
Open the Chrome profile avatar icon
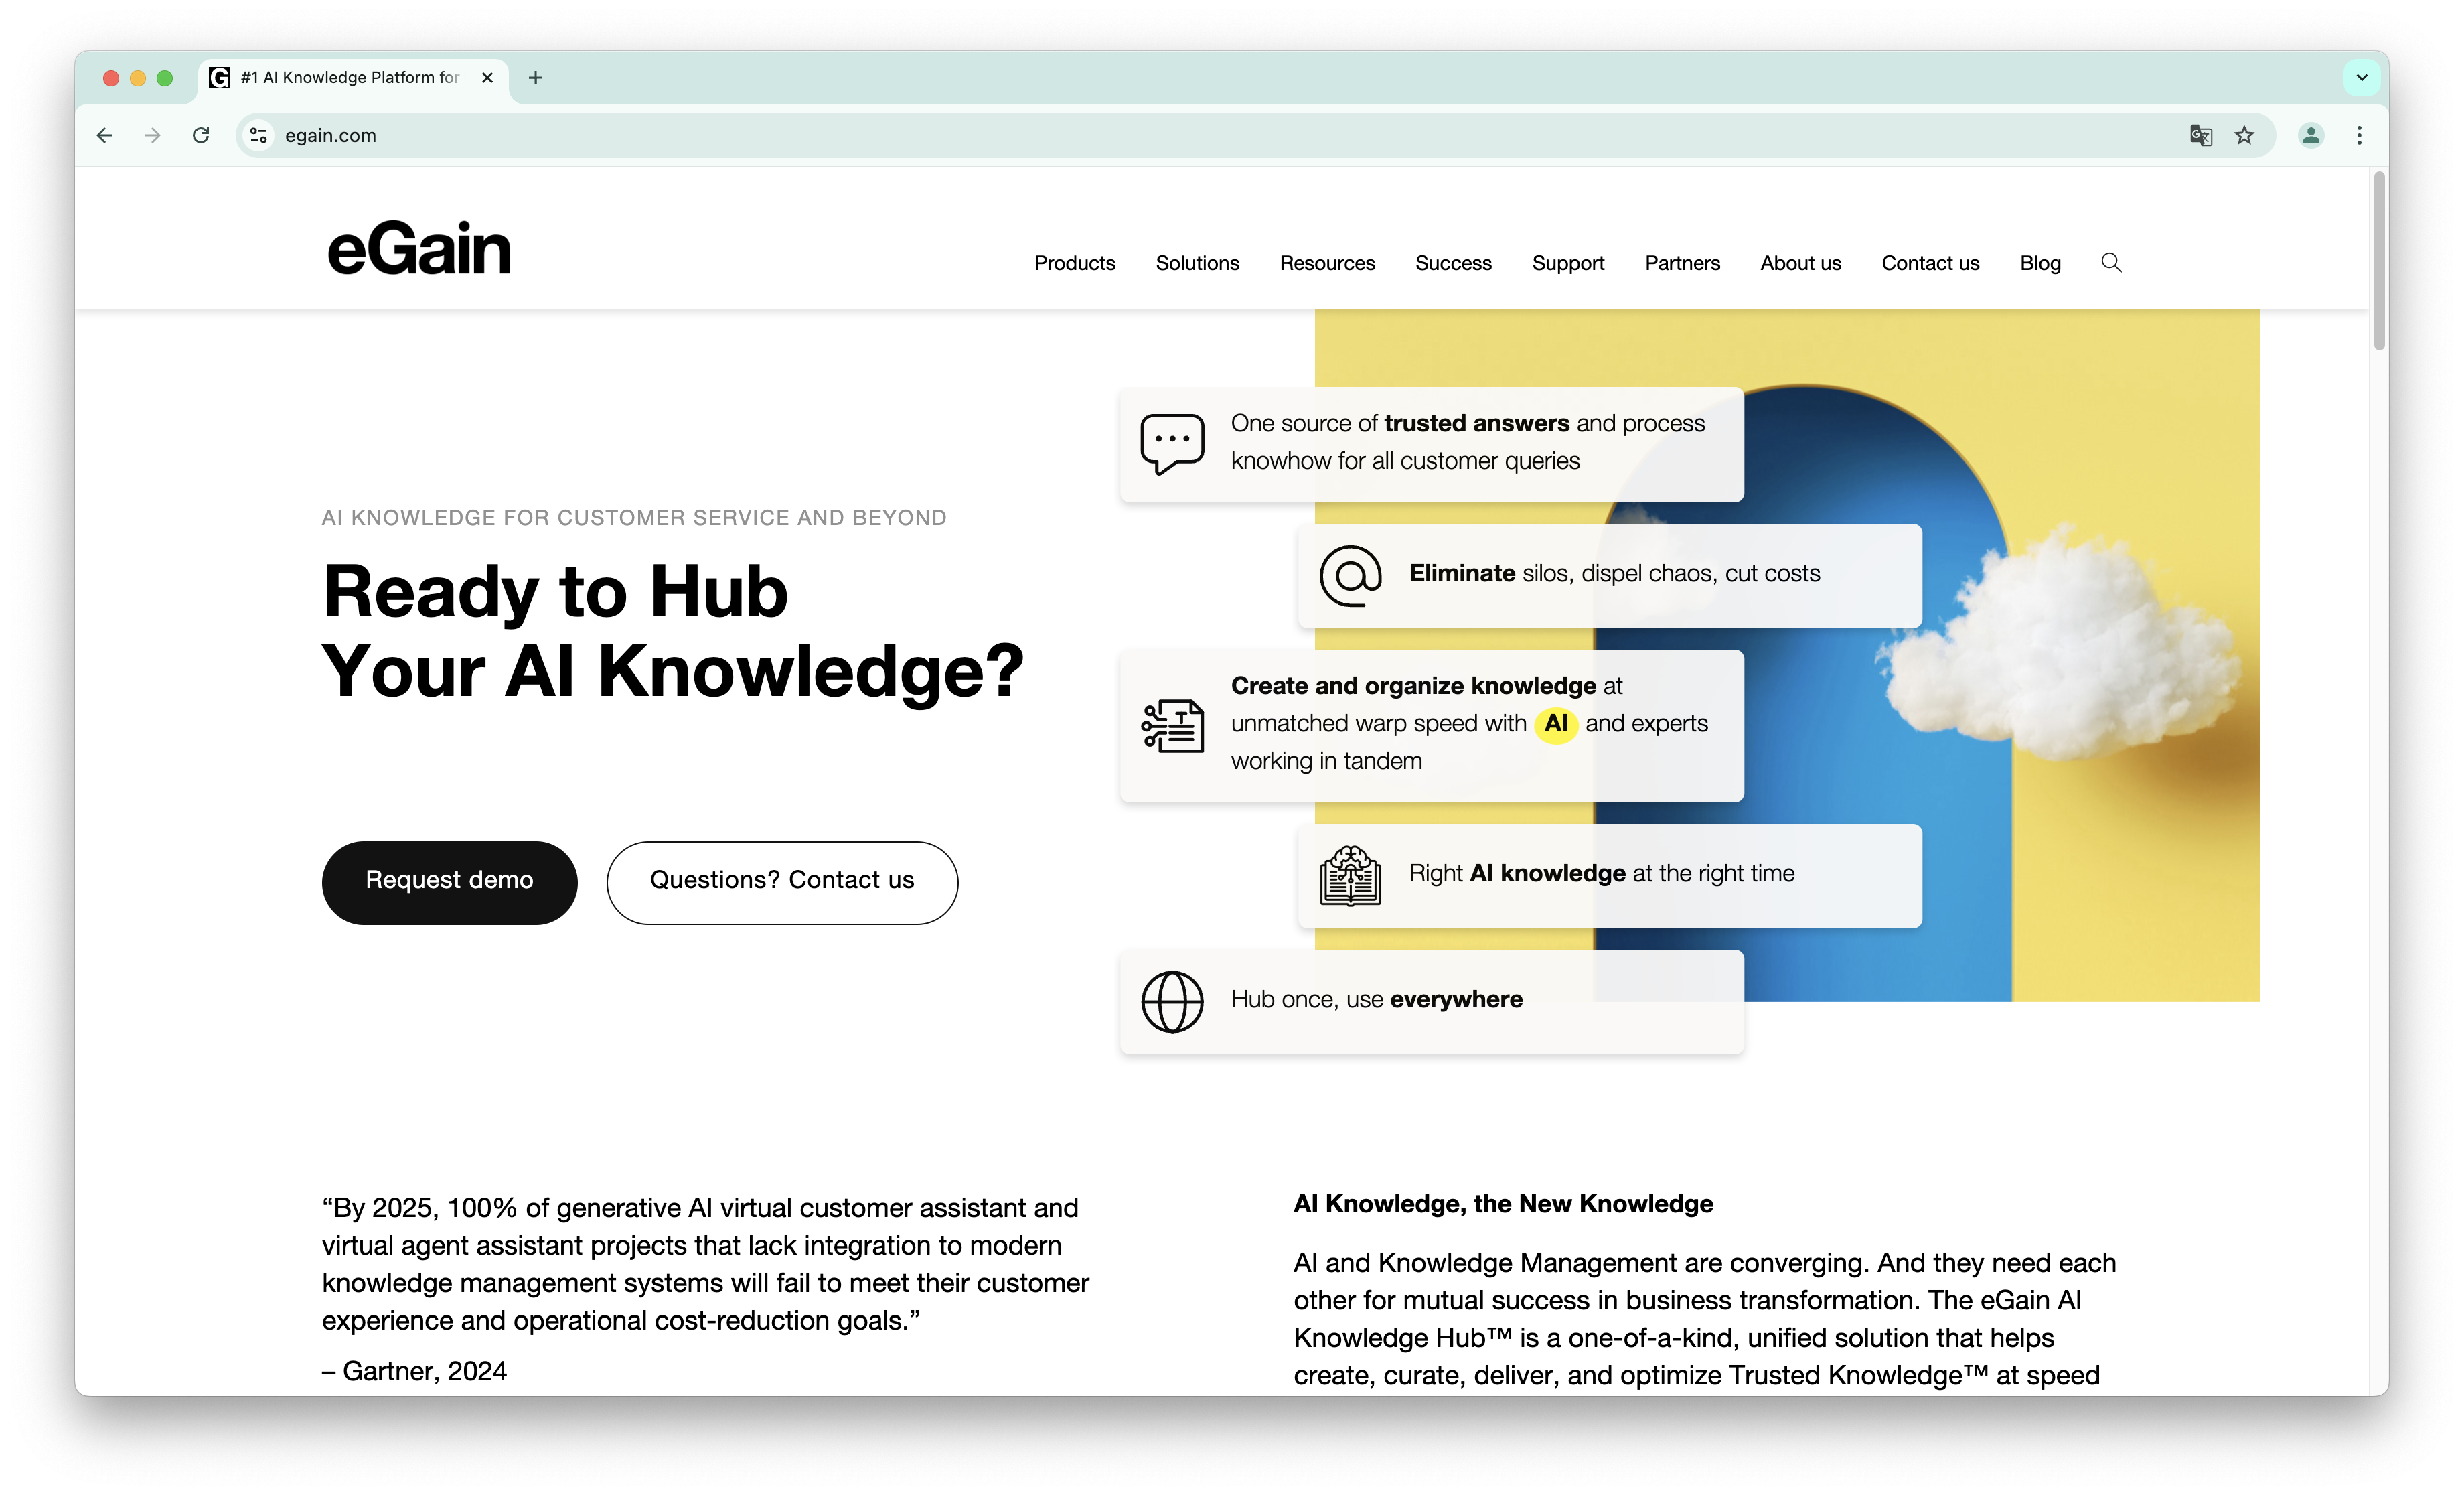click(2310, 135)
